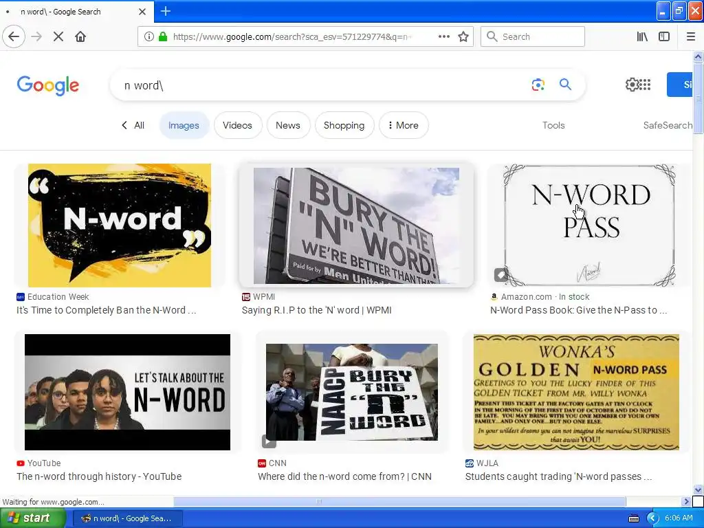
Task: Expand hidden tray icons arrow
Action: (652, 518)
